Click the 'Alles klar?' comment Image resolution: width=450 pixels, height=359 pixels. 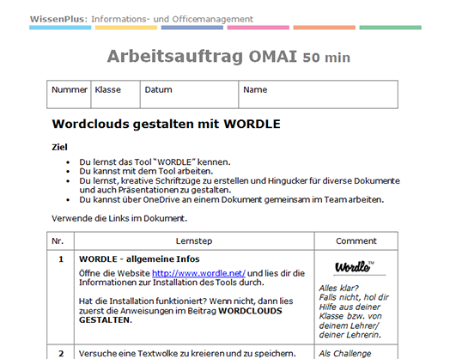pyautogui.click(x=338, y=288)
